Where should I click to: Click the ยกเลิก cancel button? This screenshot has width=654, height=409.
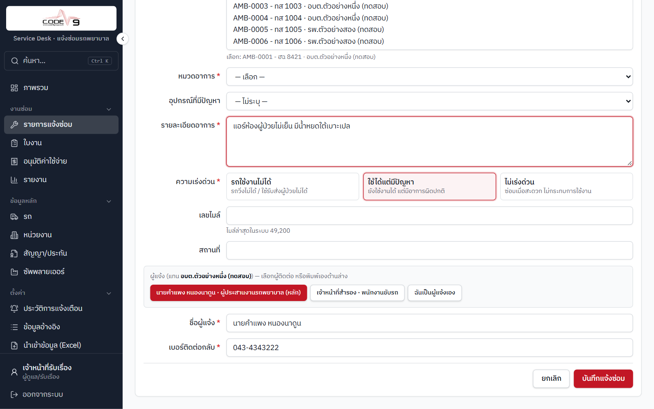(551, 379)
